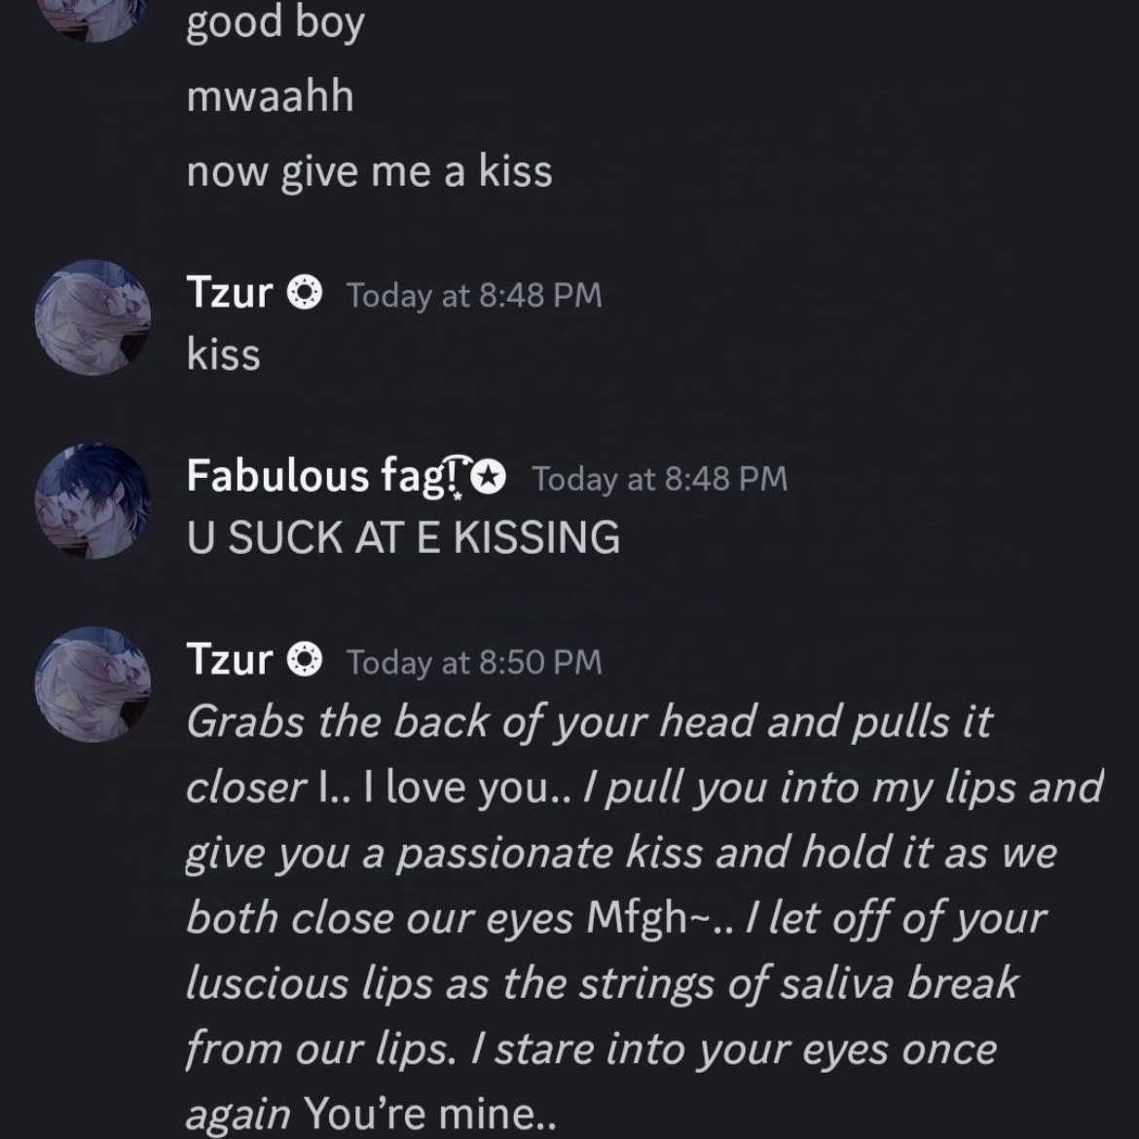Click the timestamp next to the Fabulous username
The height and width of the screenshot is (1139, 1139).
click(660, 479)
